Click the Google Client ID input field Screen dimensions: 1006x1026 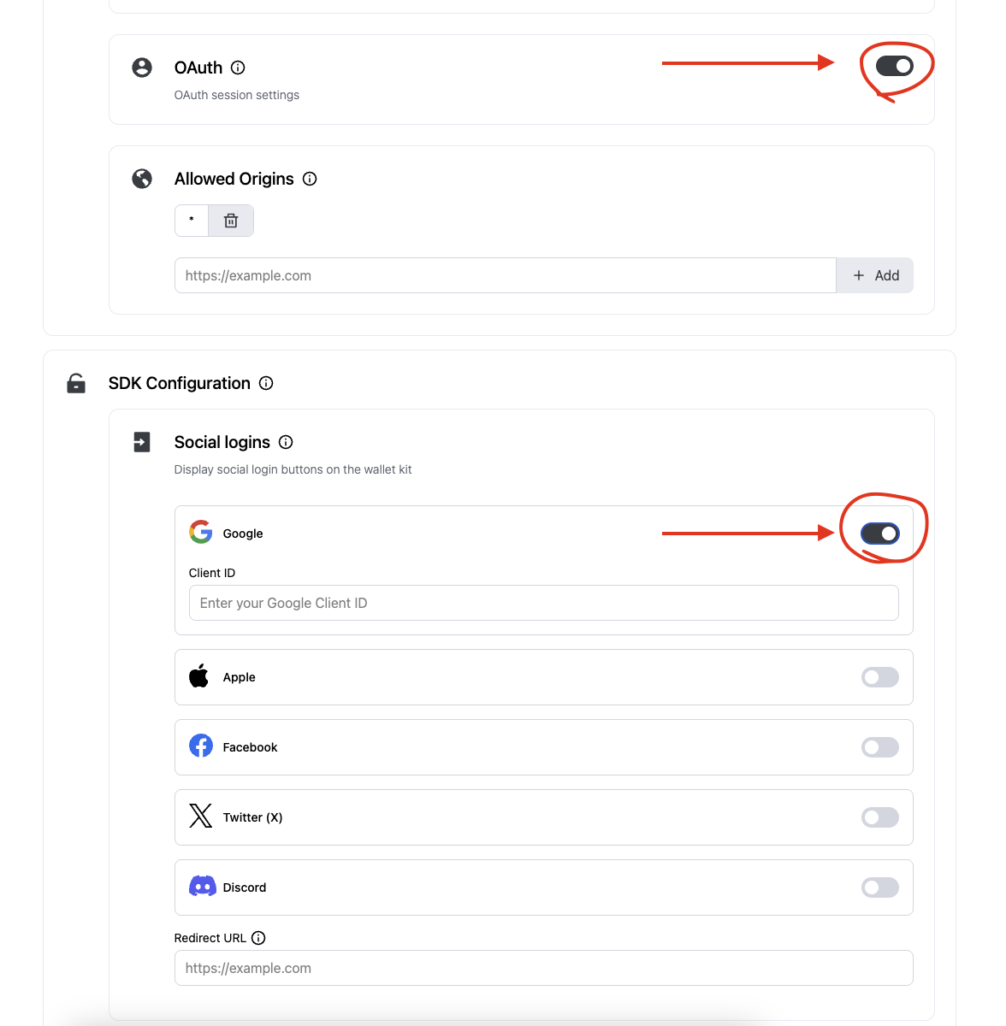[543, 603]
